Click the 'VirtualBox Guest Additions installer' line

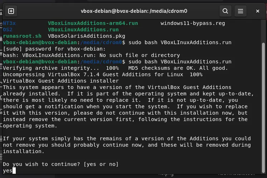click(x=60, y=81)
